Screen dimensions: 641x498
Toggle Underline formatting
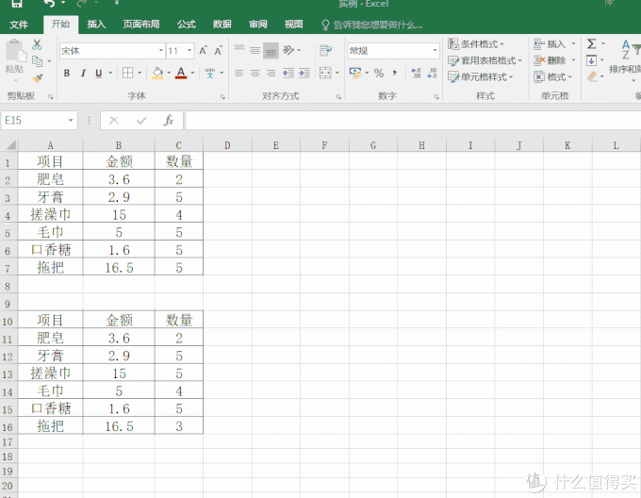(99, 74)
